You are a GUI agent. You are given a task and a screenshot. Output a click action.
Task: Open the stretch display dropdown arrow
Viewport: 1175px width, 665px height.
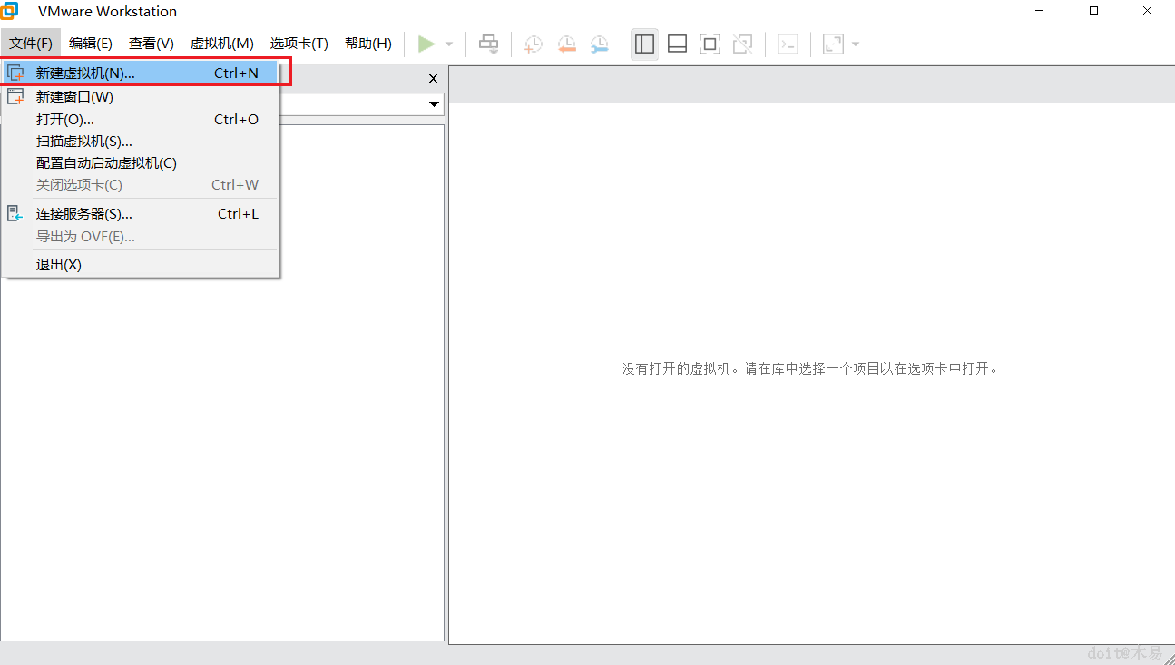tap(856, 44)
